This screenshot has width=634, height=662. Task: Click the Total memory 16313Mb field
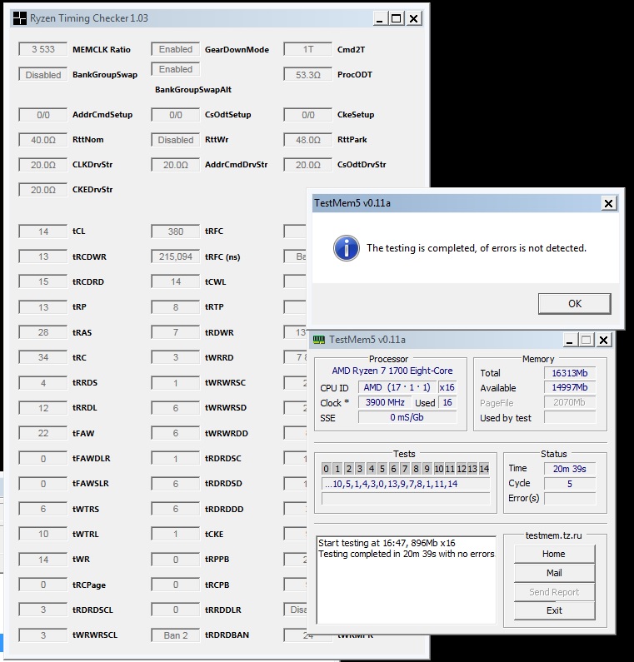point(569,373)
